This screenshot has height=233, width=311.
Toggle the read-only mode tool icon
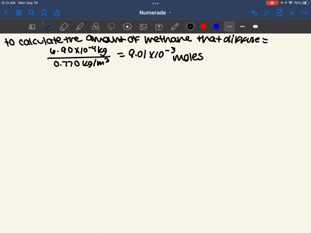pyautogui.click(x=32, y=27)
